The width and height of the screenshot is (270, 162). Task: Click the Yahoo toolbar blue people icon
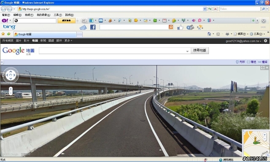(91, 21)
